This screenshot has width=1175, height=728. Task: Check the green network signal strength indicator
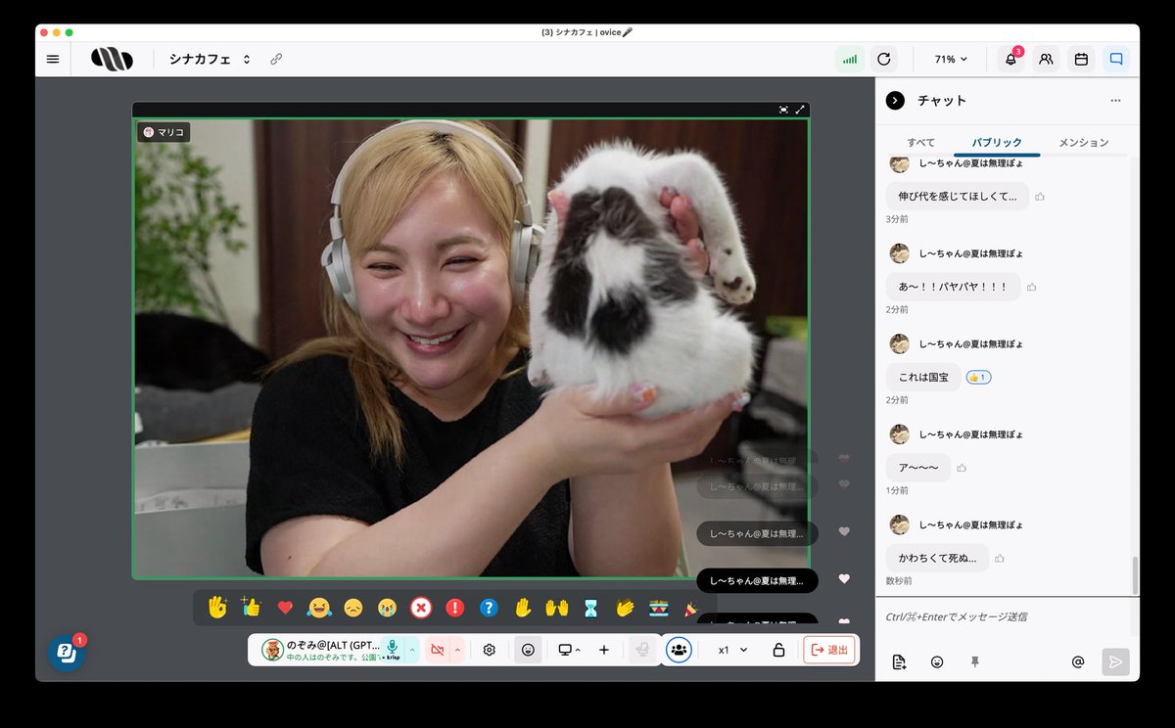[x=850, y=59]
